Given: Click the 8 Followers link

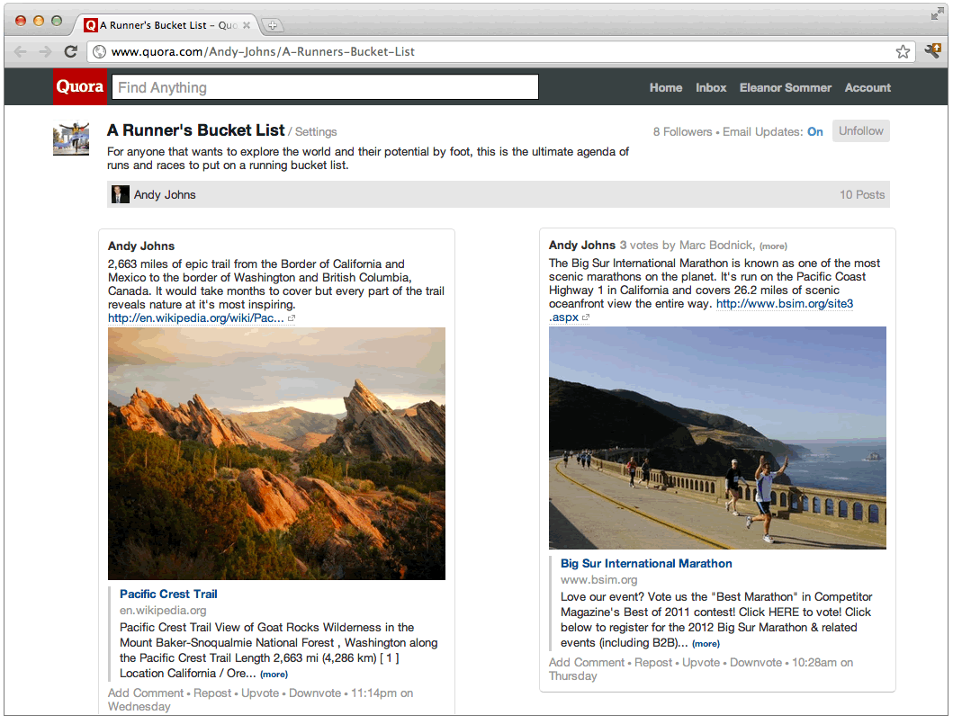Looking at the screenshot, I should [682, 132].
